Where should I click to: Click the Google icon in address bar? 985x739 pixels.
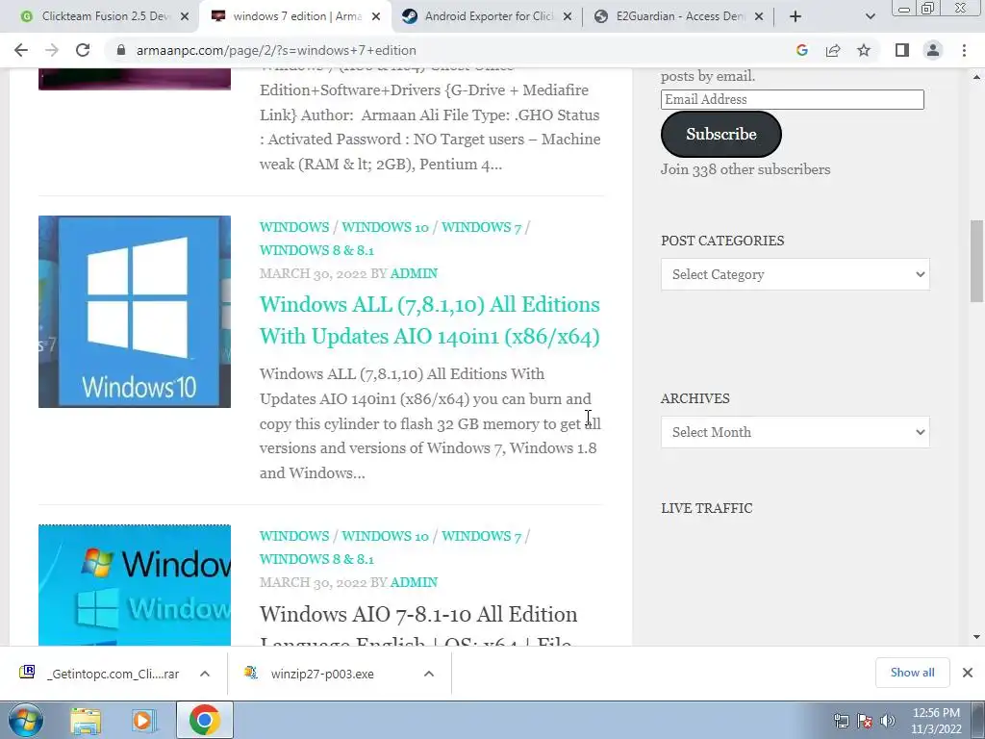click(x=801, y=50)
